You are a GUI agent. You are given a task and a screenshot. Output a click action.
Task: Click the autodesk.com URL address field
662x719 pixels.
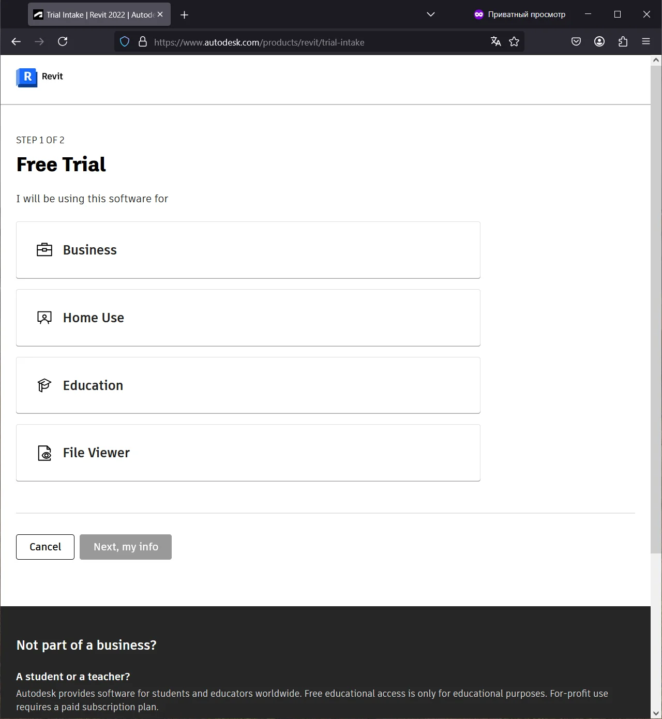pos(310,42)
